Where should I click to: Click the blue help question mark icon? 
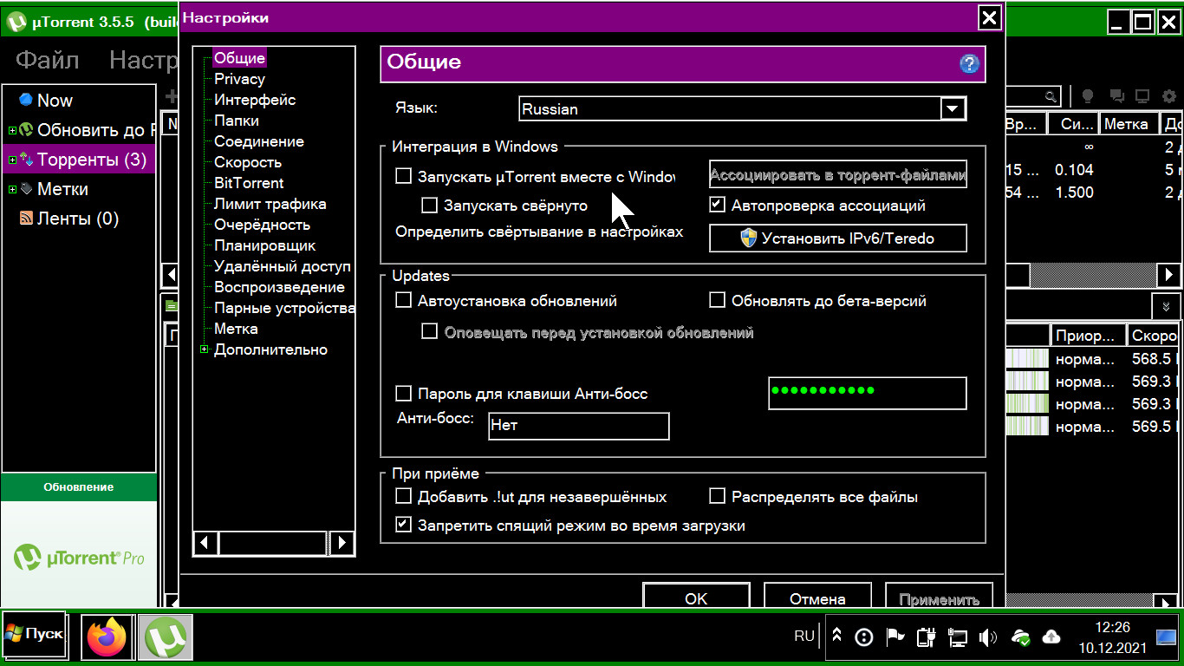tap(969, 63)
